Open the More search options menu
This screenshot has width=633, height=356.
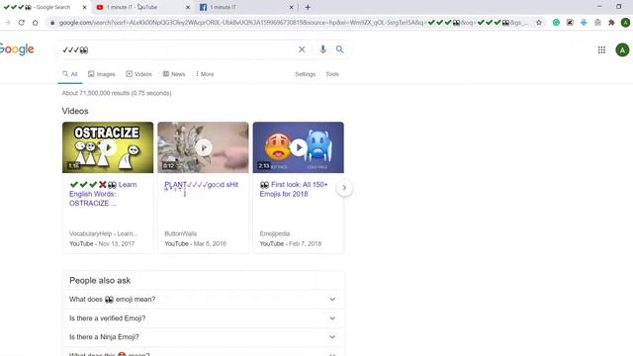click(205, 74)
